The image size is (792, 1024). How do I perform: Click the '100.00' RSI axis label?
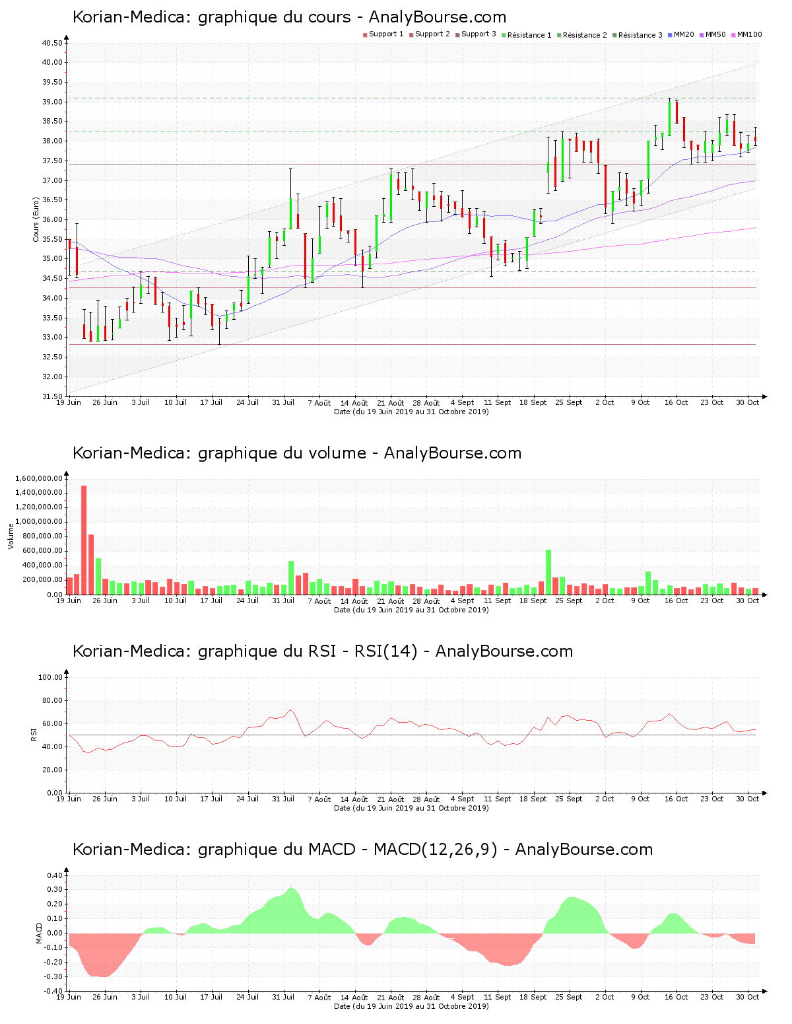click(x=50, y=677)
